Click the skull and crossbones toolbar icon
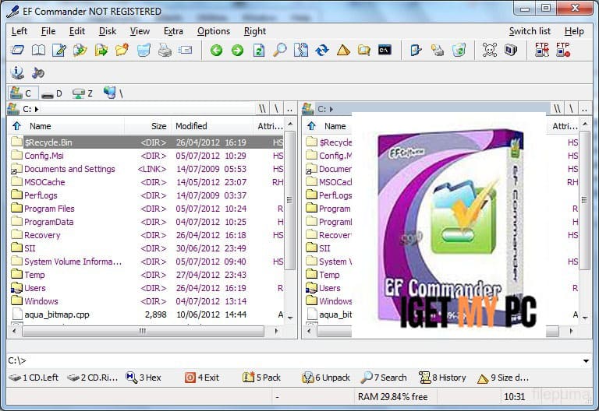The image size is (599, 411). 489,50
